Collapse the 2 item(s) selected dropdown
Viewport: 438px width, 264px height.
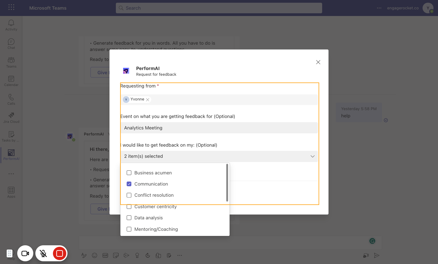(219, 156)
